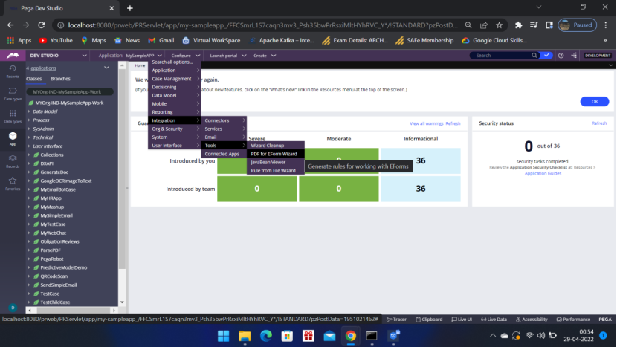Screen dimensions: 617x347
Task: Open Case types sidebar panel
Action: 13,94
